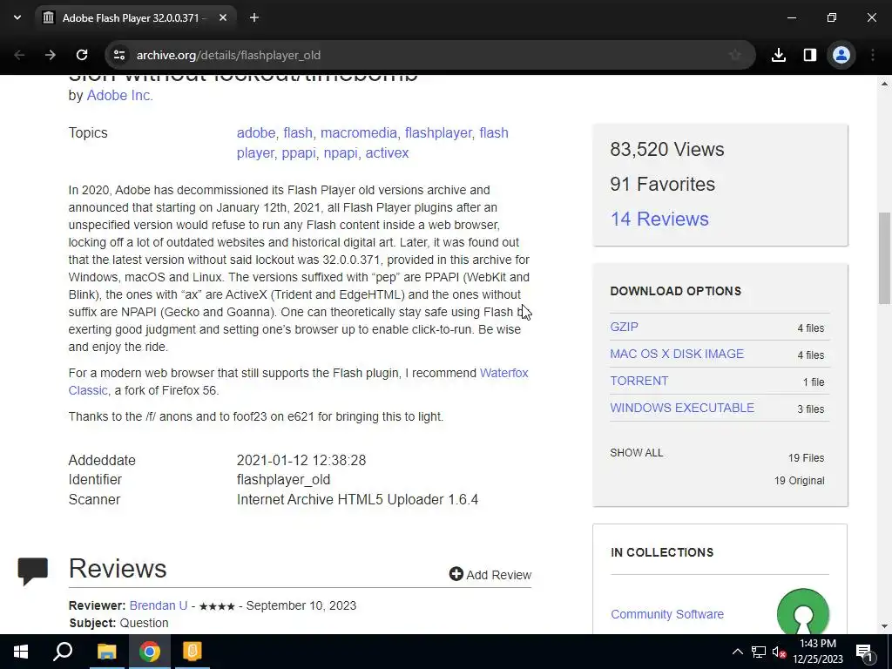
Task: Click 19 Files count text
Action: pos(806,458)
